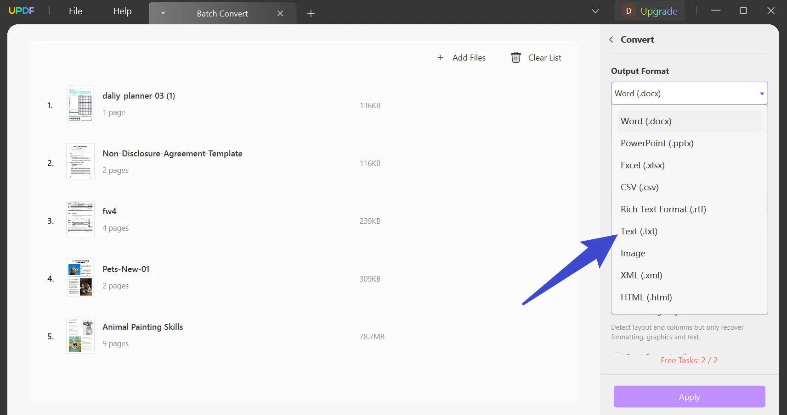Open the File menu
The image size is (787, 415).
75,11
